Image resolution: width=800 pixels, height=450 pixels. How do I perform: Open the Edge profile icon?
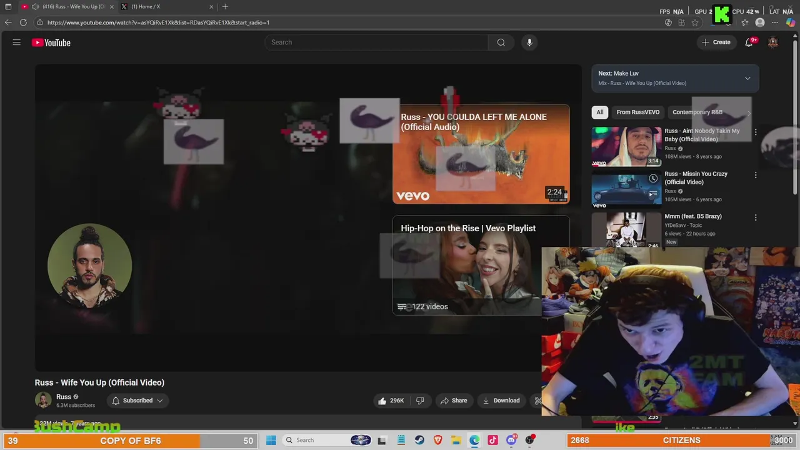click(x=760, y=22)
